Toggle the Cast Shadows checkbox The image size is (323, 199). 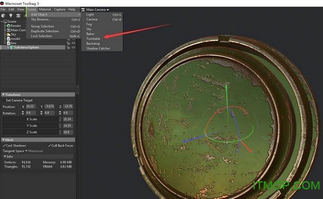tap(15, 146)
